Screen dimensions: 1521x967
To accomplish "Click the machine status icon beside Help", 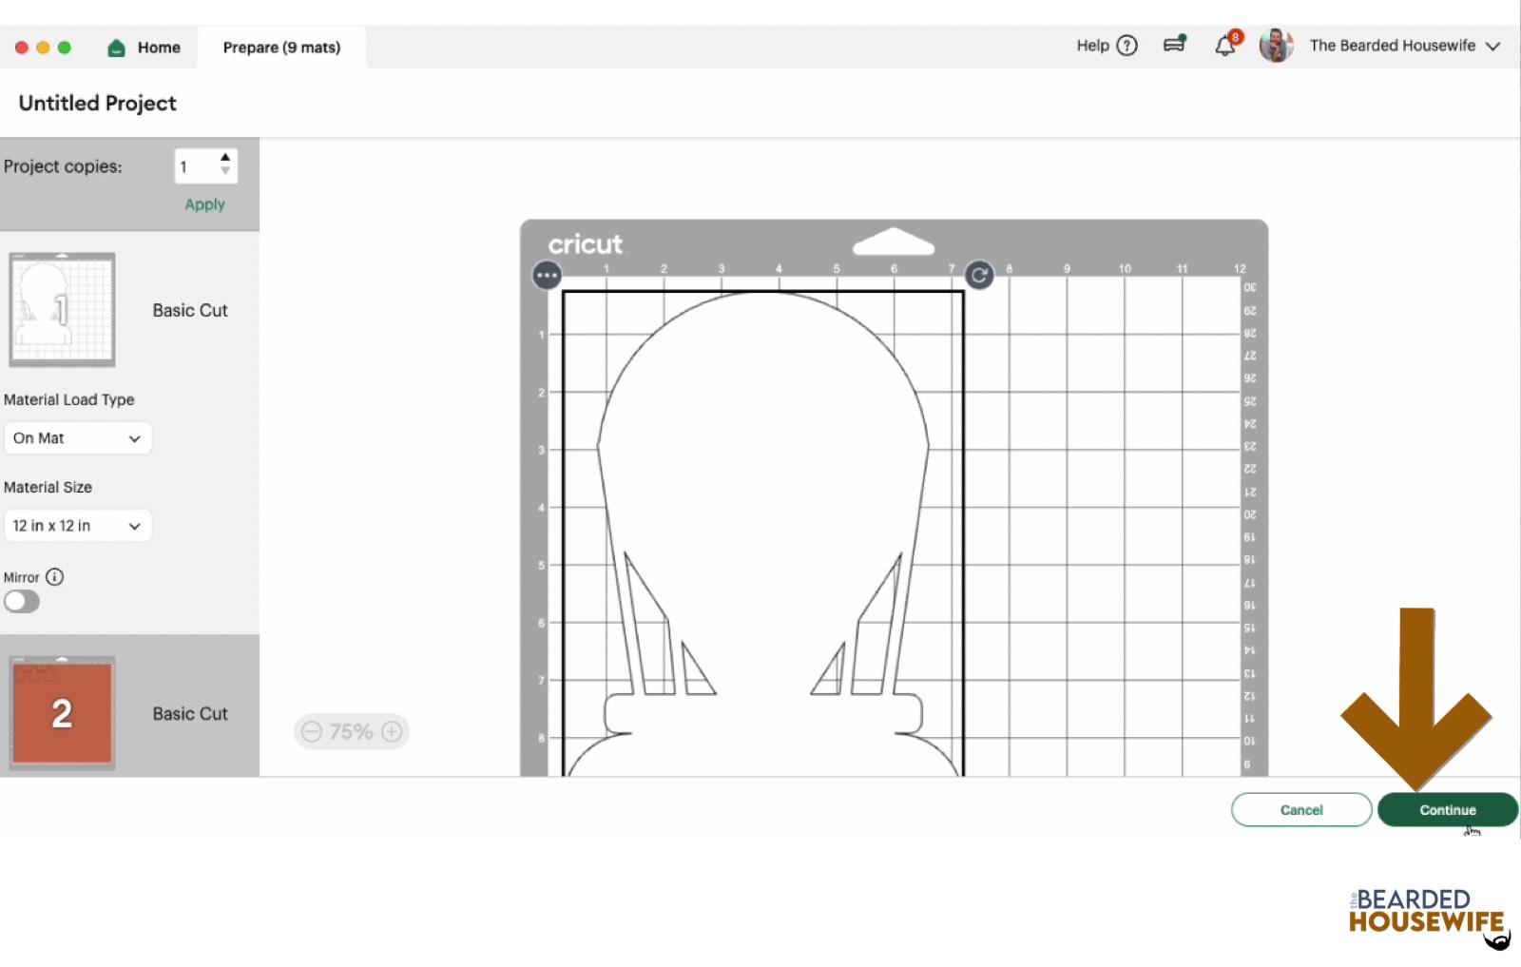I will coord(1175,45).
